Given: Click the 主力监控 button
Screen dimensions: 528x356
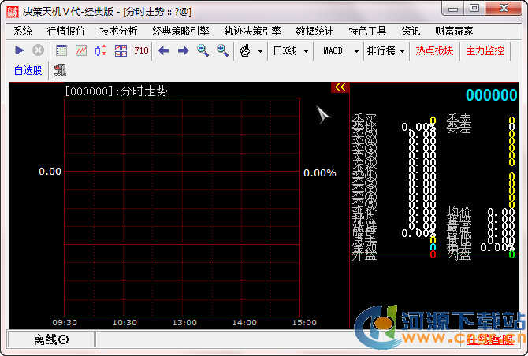Looking at the screenshot, I should coord(485,50).
